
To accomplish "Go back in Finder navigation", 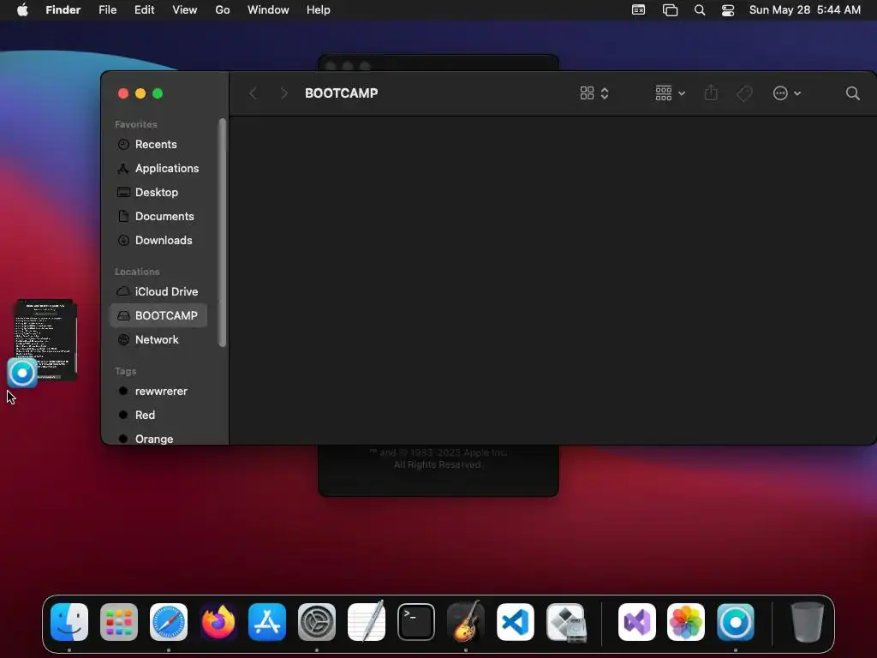I will coord(253,93).
